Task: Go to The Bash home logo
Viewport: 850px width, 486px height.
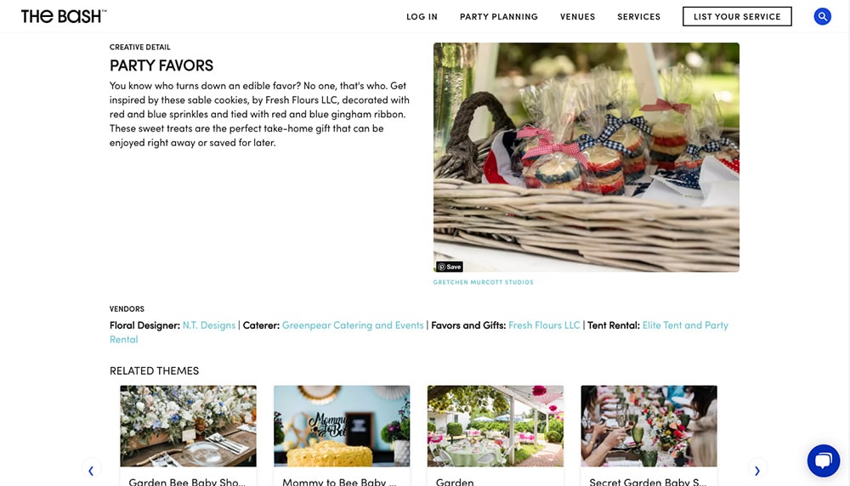Action: click(64, 16)
